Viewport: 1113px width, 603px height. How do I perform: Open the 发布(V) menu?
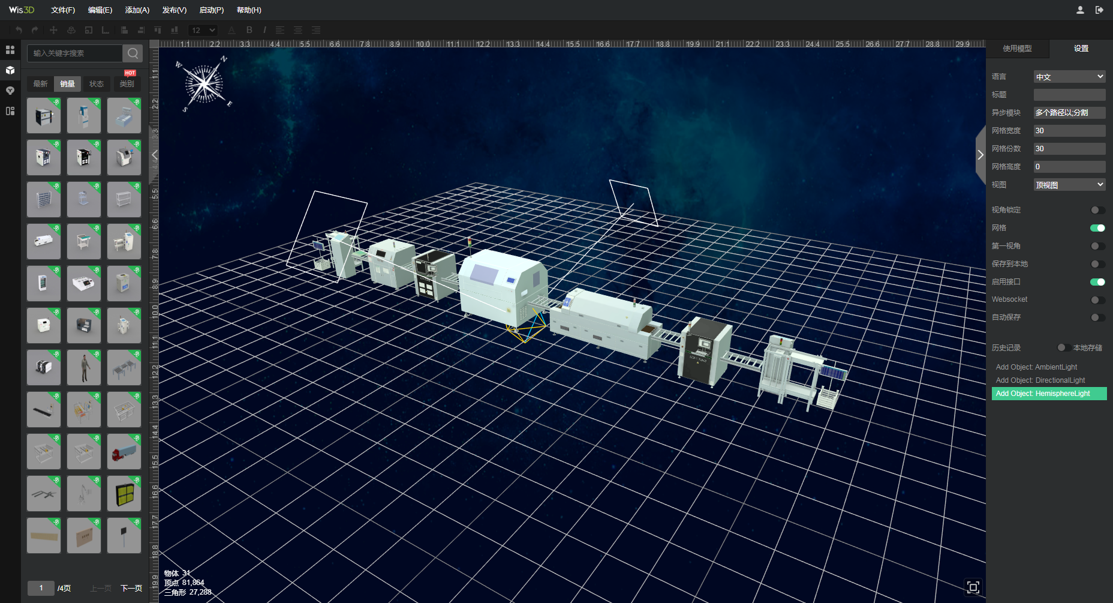175,10
